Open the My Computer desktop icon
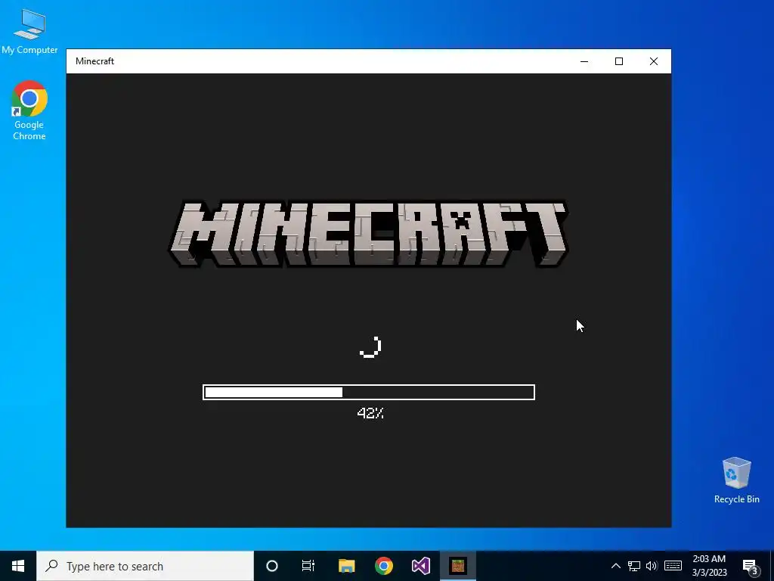The image size is (774, 581). [x=29, y=30]
